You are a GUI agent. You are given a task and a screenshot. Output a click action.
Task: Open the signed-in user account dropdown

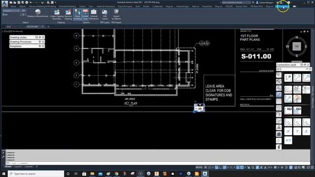[265, 2]
